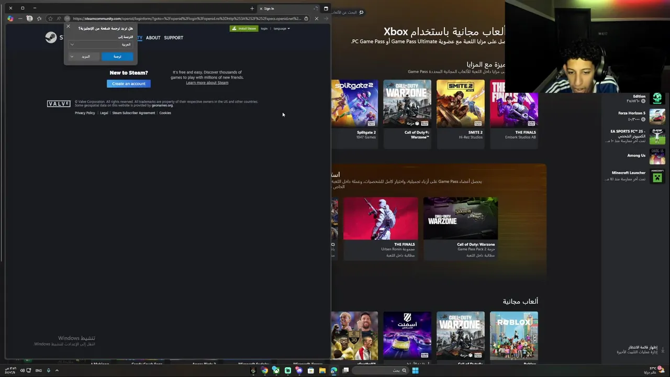Image resolution: width=670 pixels, height=377 pixels.
Task: Open Steam Subscriber Agreement link
Action: [x=133, y=113]
